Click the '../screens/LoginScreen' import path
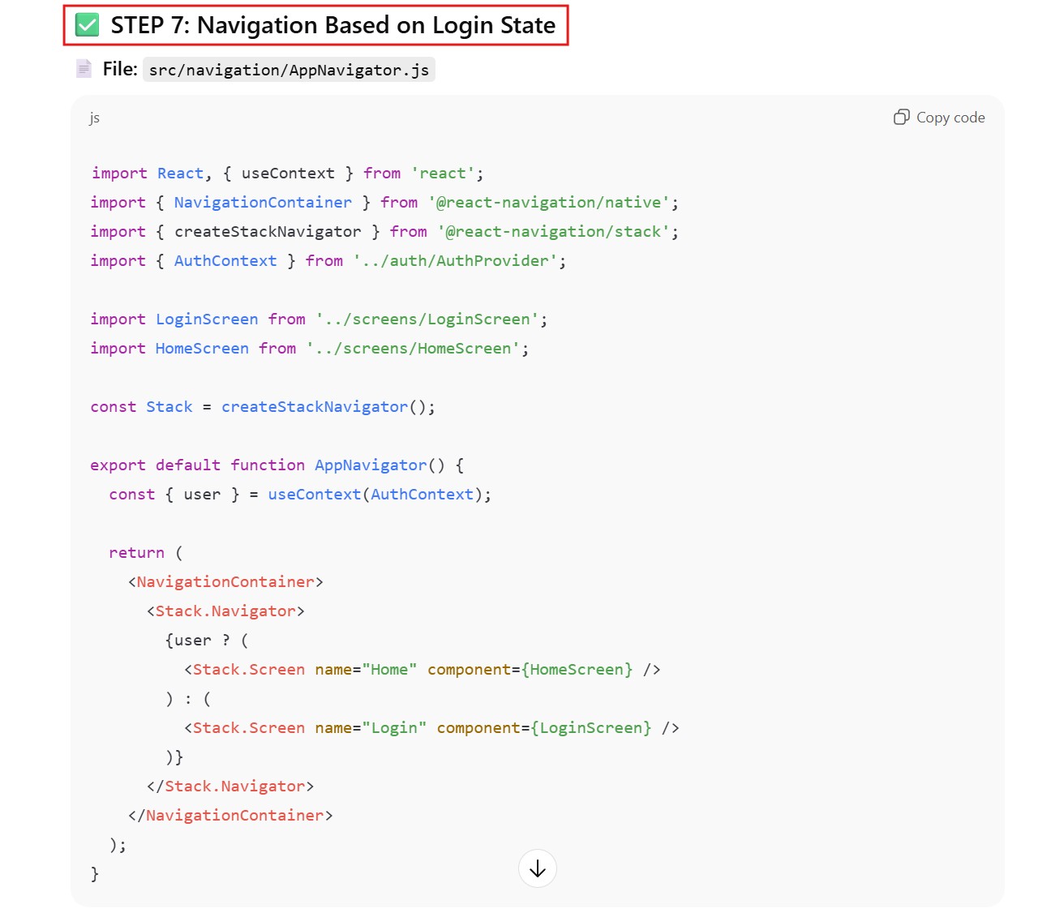Viewport: 1064px width, 913px height. point(427,319)
